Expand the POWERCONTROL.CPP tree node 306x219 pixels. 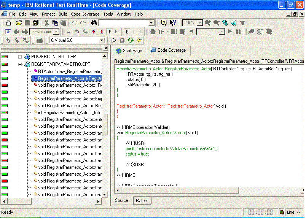coord(20,57)
